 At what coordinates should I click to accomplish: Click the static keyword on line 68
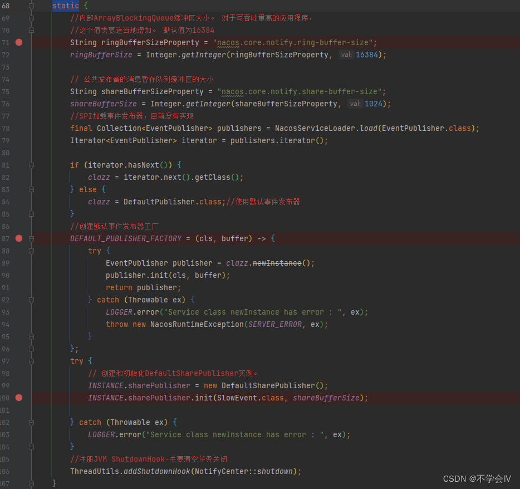click(66, 6)
